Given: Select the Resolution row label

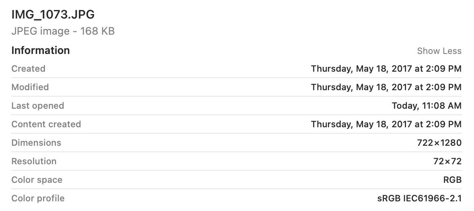Looking at the screenshot, I should tap(34, 161).
